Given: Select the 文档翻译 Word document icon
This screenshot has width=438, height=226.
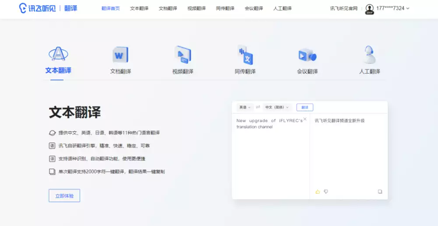Looking at the screenshot, I should click(x=120, y=55).
